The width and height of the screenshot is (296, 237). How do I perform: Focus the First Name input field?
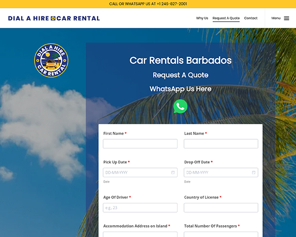tap(140, 144)
